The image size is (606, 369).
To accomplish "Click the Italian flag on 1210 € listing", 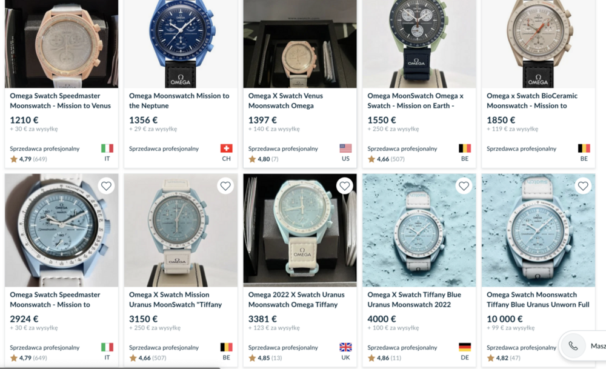I will tap(107, 148).
